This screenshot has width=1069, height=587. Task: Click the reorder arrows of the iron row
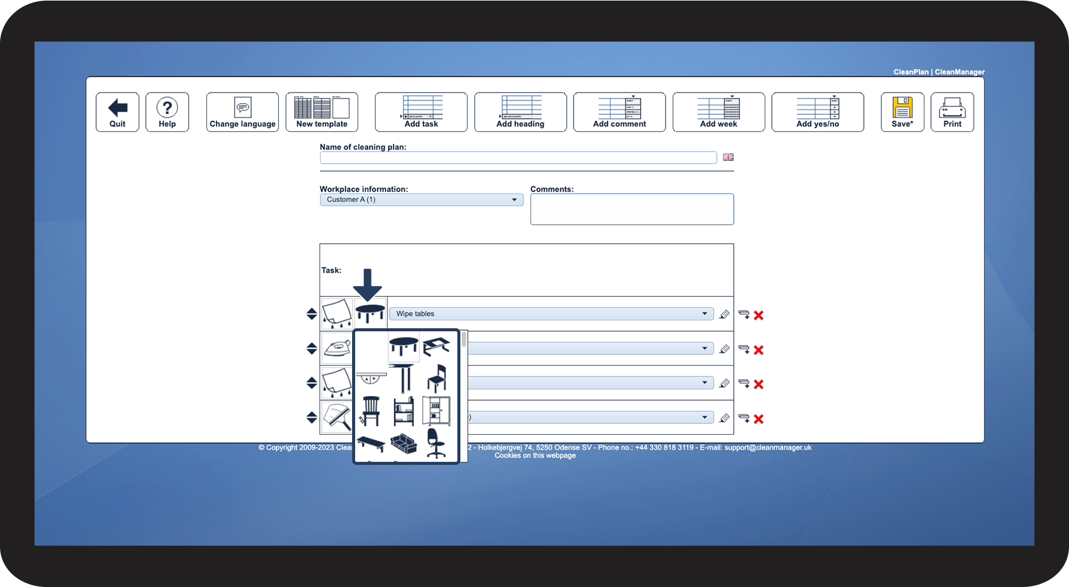(x=312, y=348)
